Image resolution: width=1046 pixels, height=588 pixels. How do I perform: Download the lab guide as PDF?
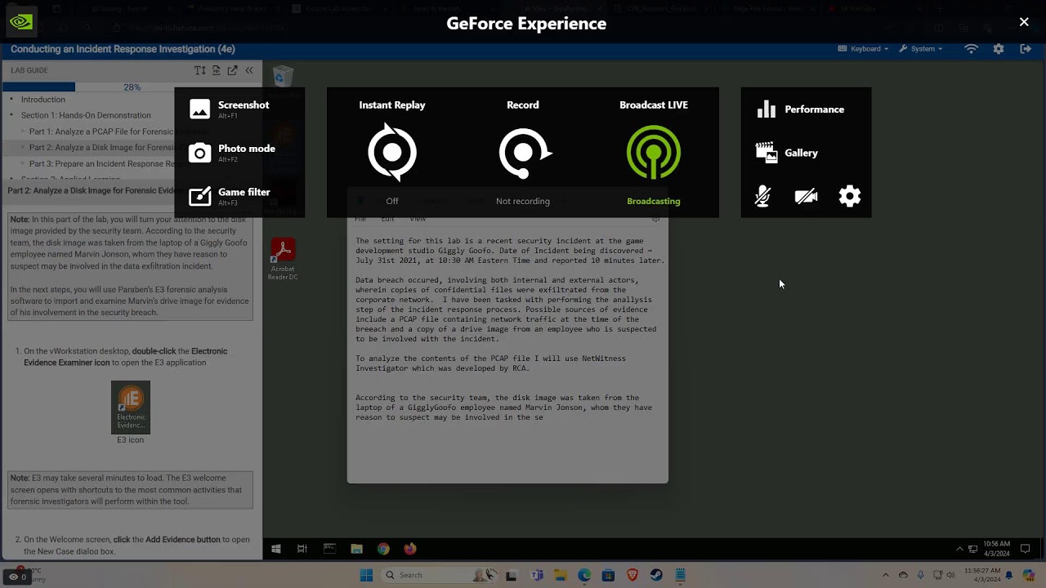click(x=216, y=70)
